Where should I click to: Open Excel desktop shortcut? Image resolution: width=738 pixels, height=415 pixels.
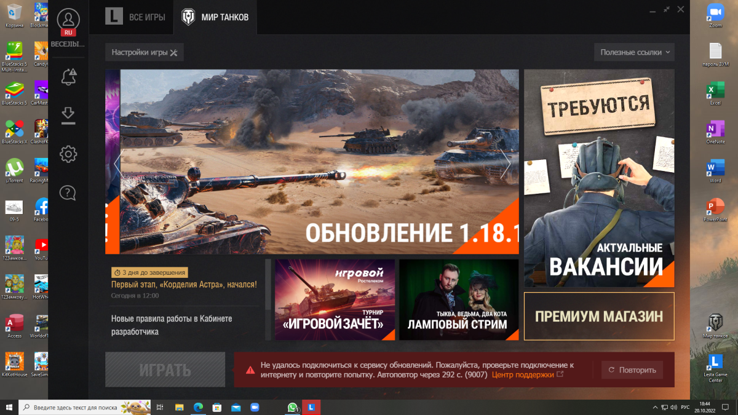715,93
